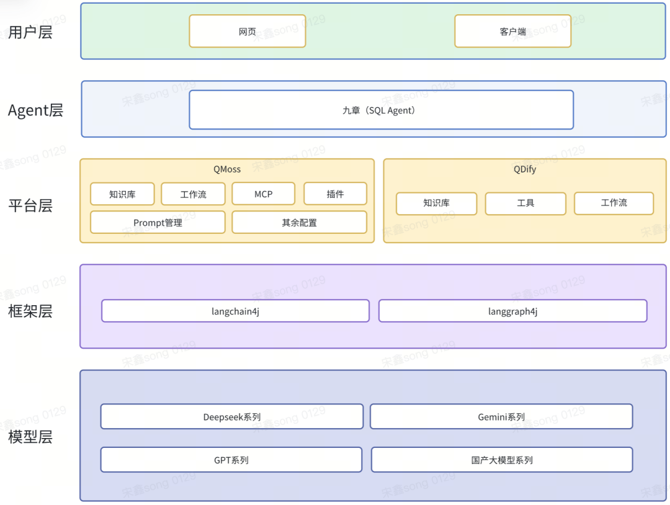Select the 国产大模型系列 box

(502, 460)
